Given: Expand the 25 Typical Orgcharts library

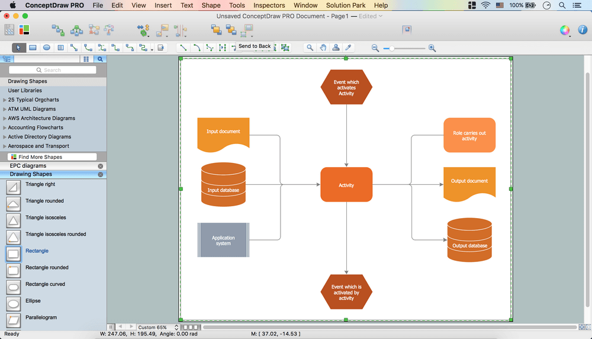Looking at the screenshot, I should [5, 100].
